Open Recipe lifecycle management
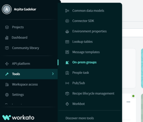The image size is (143, 122). pyautogui.click(x=93, y=94)
